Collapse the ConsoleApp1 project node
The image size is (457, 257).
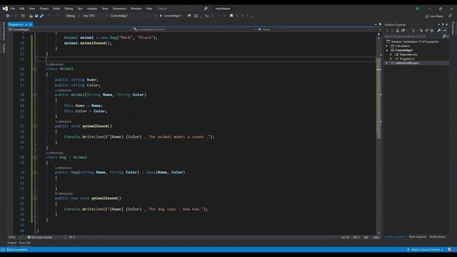click(x=387, y=50)
